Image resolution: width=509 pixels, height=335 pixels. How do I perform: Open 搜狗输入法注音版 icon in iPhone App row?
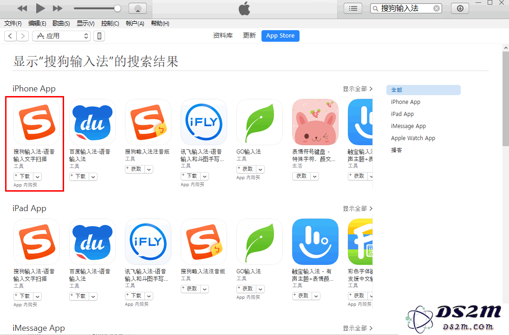[148, 122]
